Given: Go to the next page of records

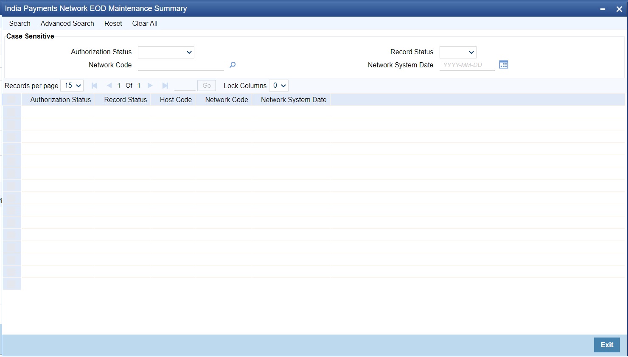Looking at the screenshot, I should click(x=150, y=86).
